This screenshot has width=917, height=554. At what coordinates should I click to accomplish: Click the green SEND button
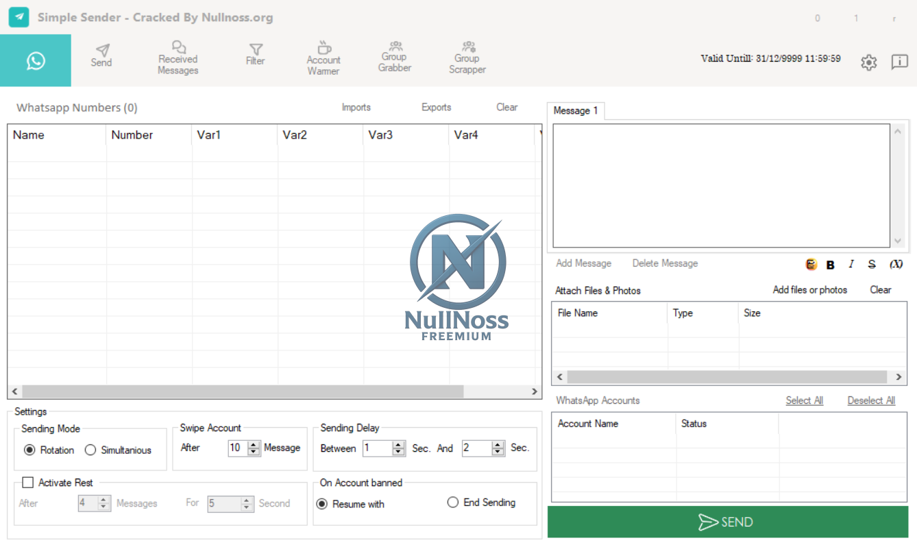pyautogui.click(x=728, y=522)
